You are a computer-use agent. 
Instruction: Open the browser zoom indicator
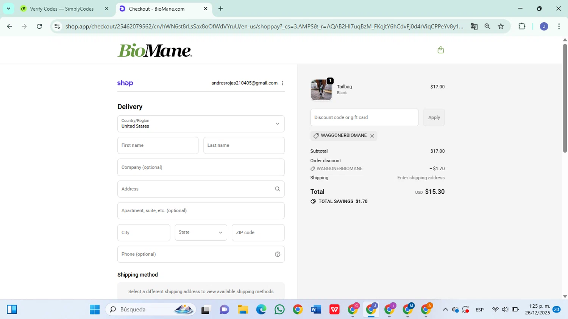(x=487, y=26)
